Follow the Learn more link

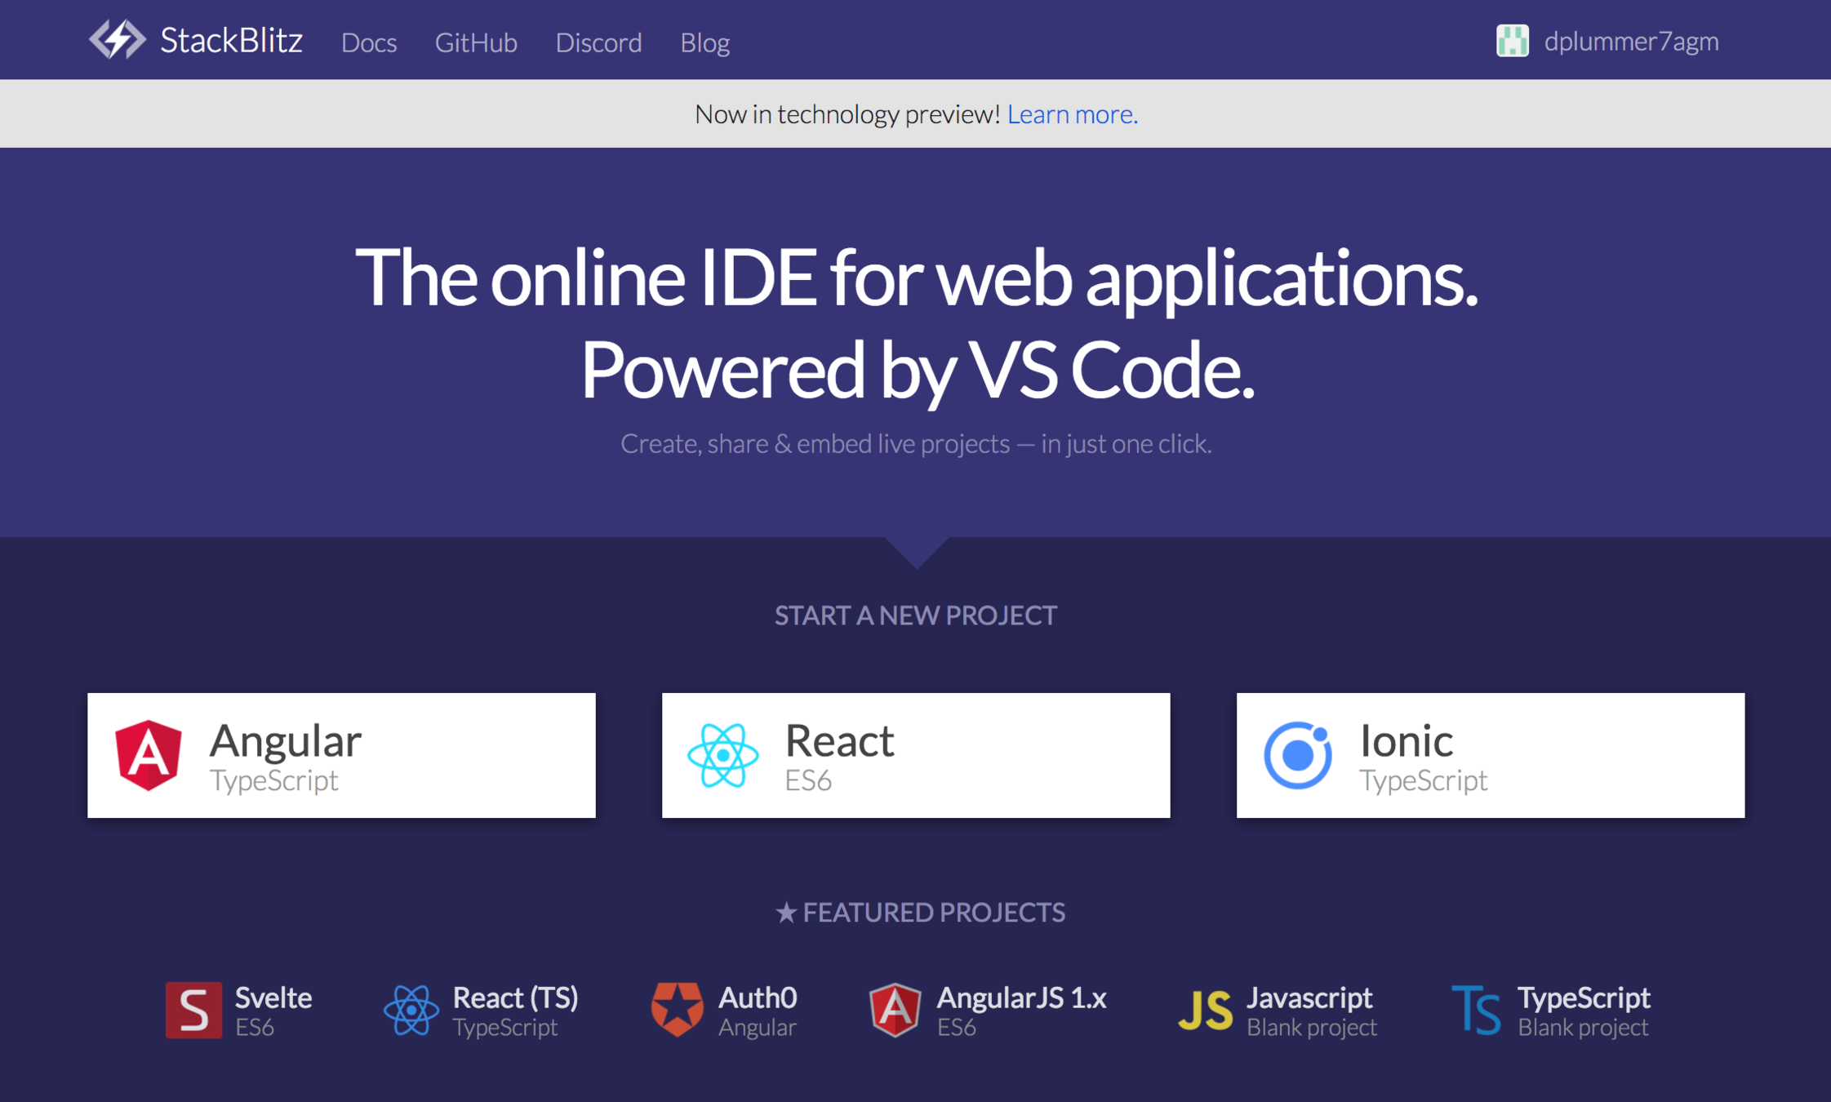pyautogui.click(x=1072, y=114)
